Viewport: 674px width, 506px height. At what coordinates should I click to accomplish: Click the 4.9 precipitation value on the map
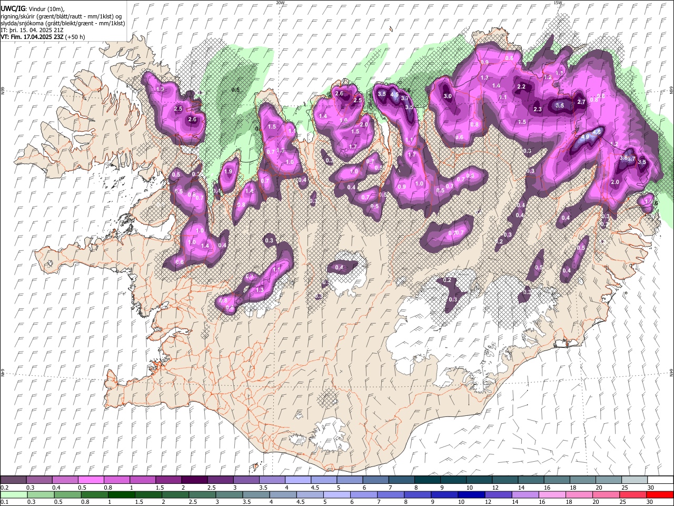[x=585, y=137]
